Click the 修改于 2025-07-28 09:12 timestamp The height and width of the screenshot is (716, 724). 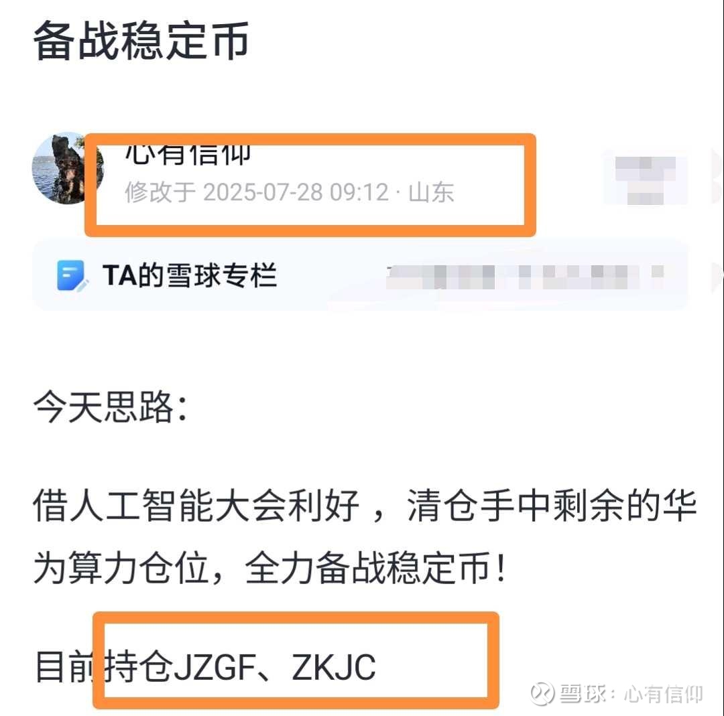(256, 192)
